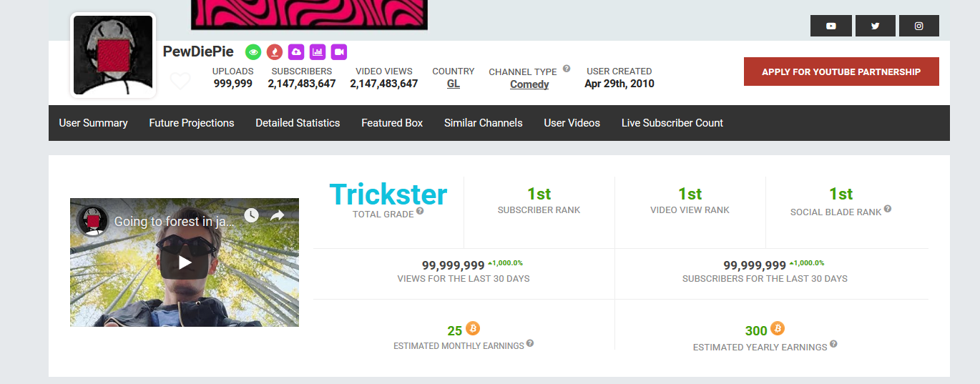Click the video views count under VIDEO VIEWS
This screenshot has width=980, height=384.
point(384,84)
